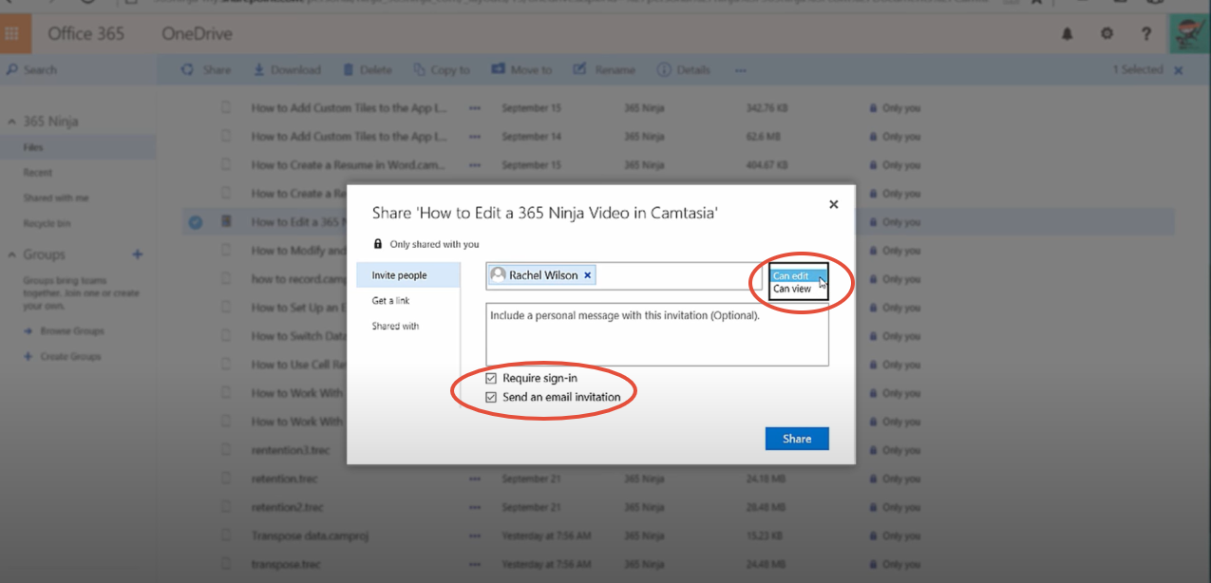Open ellipsis menu for How to Create a Resume
The height and width of the screenshot is (583, 1211).
[475, 165]
